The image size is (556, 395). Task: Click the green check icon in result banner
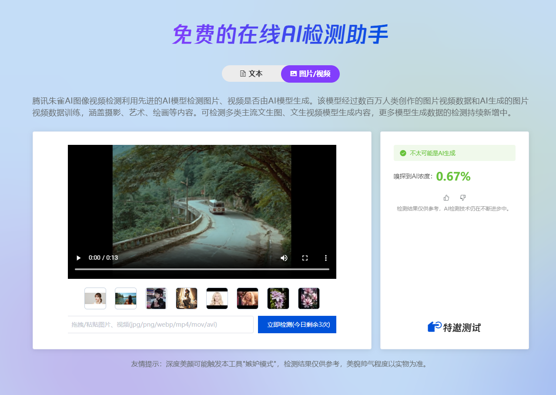click(x=403, y=153)
